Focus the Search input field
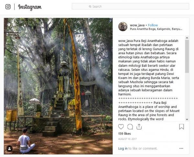The image size is (194, 157). coord(130,6)
